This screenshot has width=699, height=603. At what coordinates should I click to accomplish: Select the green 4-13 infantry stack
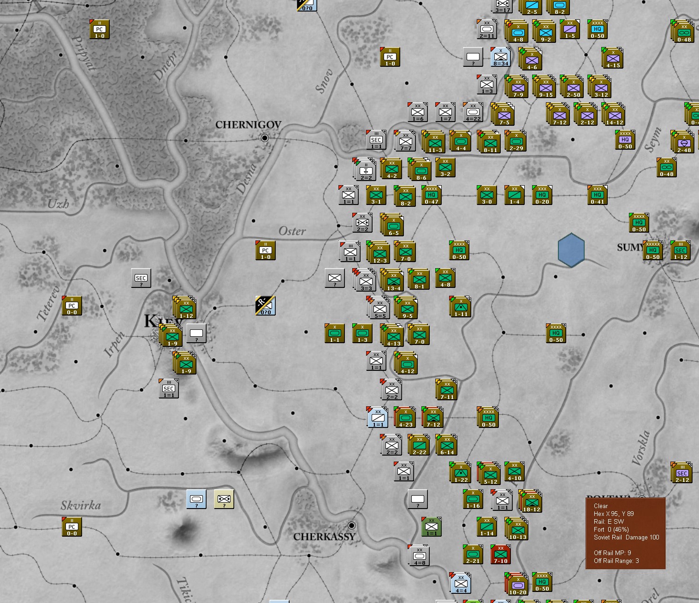pyautogui.click(x=393, y=336)
